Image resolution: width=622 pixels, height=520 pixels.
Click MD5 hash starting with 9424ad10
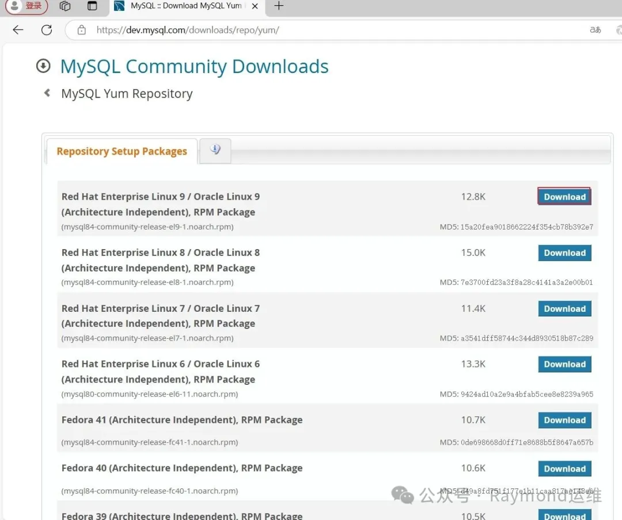click(527, 395)
